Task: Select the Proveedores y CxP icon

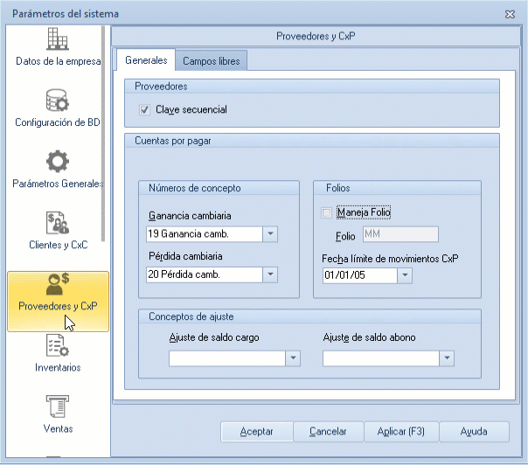Action: [x=58, y=284]
